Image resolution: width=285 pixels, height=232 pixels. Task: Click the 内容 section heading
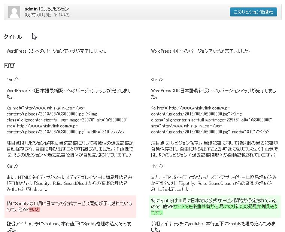(x=9, y=65)
